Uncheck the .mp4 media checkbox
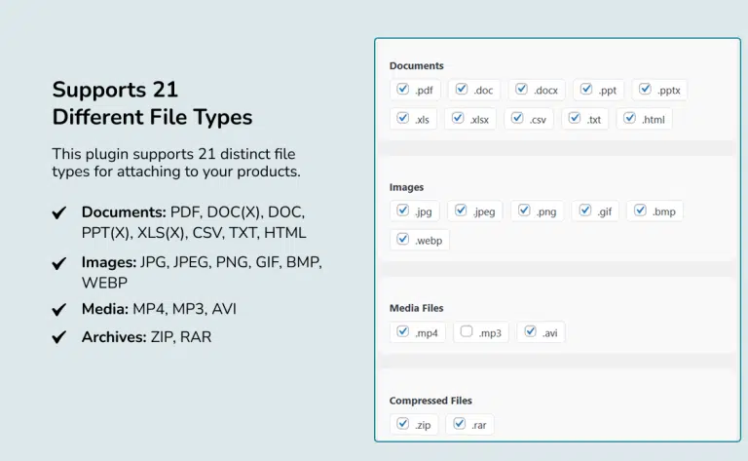 [x=402, y=331]
